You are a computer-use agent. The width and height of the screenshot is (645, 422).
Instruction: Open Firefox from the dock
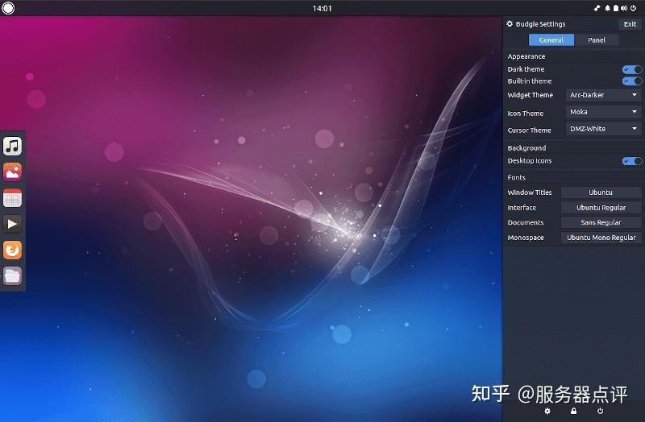tap(12, 250)
